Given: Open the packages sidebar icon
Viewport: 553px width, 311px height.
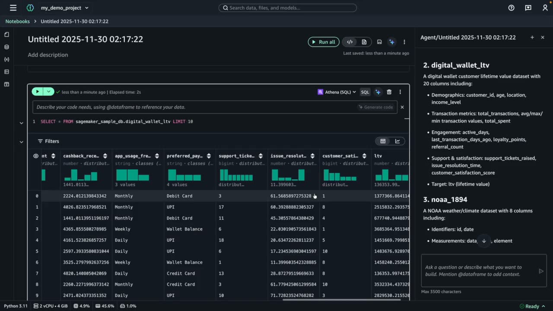Looking at the screenshot, I should point(6,84).
